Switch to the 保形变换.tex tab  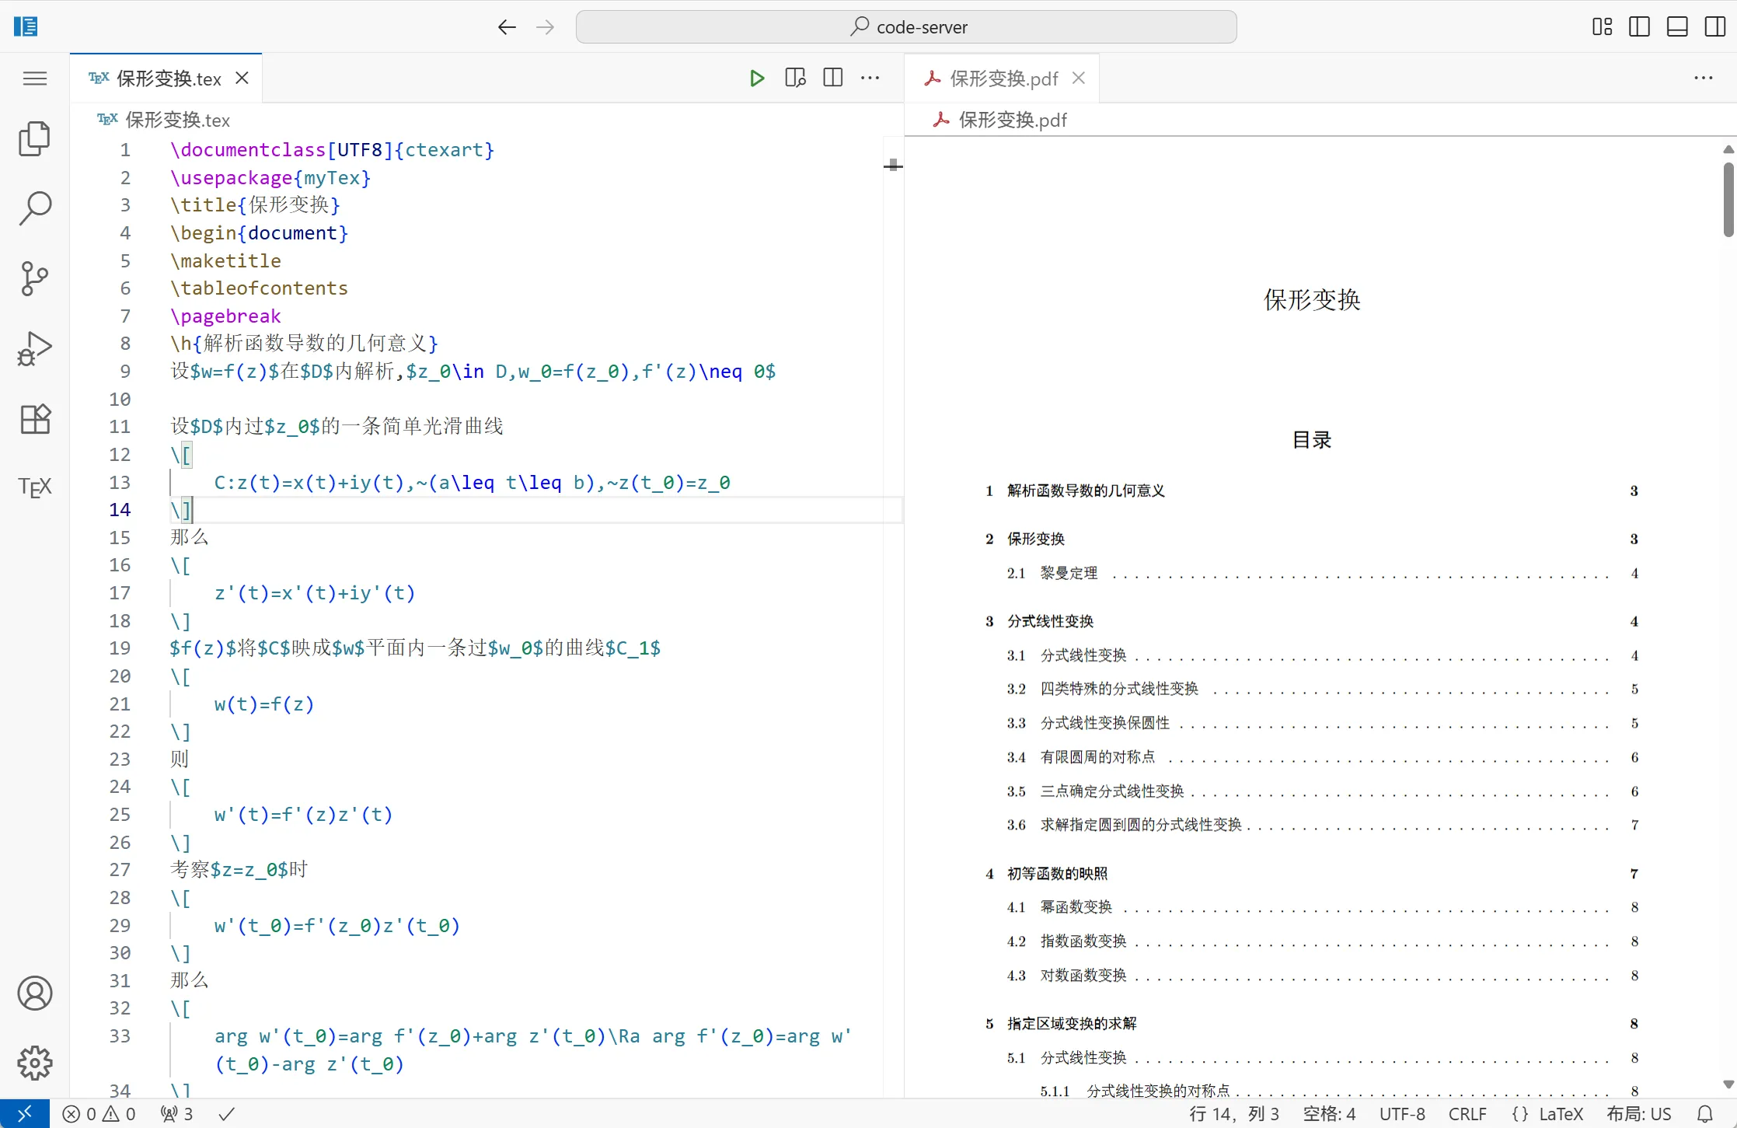pos(168,79)
